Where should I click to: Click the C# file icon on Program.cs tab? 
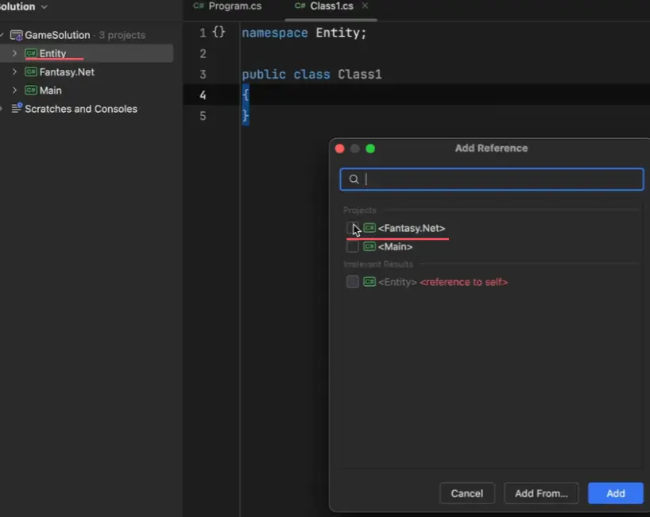(199, 6)
